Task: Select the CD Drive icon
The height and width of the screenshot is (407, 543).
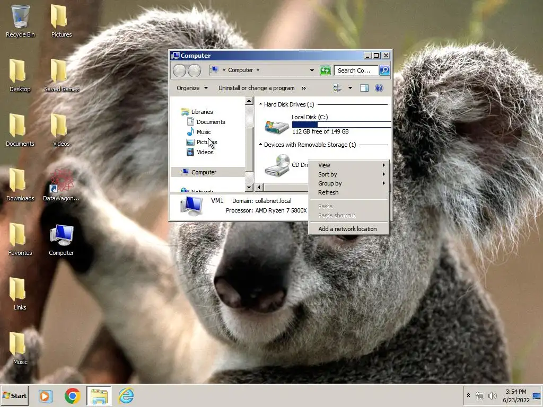Action: 277,165
